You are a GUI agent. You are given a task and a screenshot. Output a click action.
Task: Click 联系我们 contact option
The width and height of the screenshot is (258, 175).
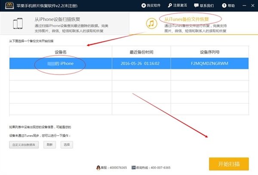pyautogui.click(x=204, y=6)
